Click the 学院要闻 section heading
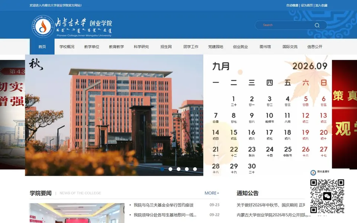The height and width of the screenshot is (223, 357). tap(41, 193)
